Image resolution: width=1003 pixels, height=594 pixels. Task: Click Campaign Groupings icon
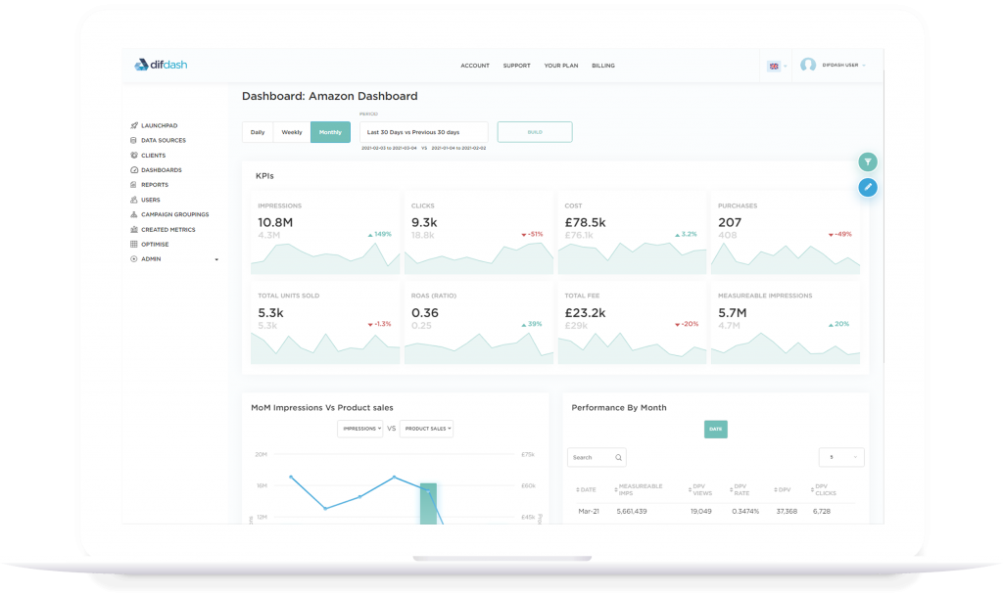click(133, 214)
